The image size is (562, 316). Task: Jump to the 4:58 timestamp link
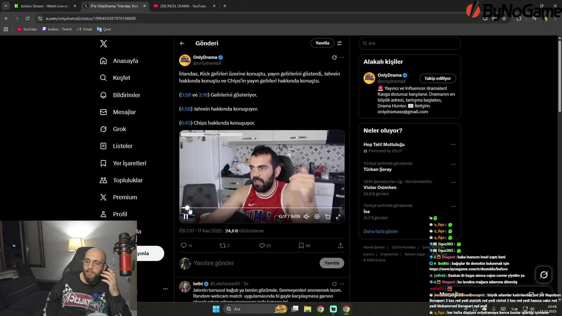point(186,109)
